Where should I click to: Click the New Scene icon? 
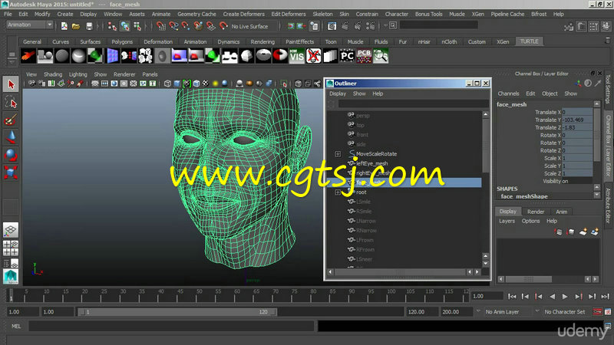pyautogui.click(x=64, y=26)
